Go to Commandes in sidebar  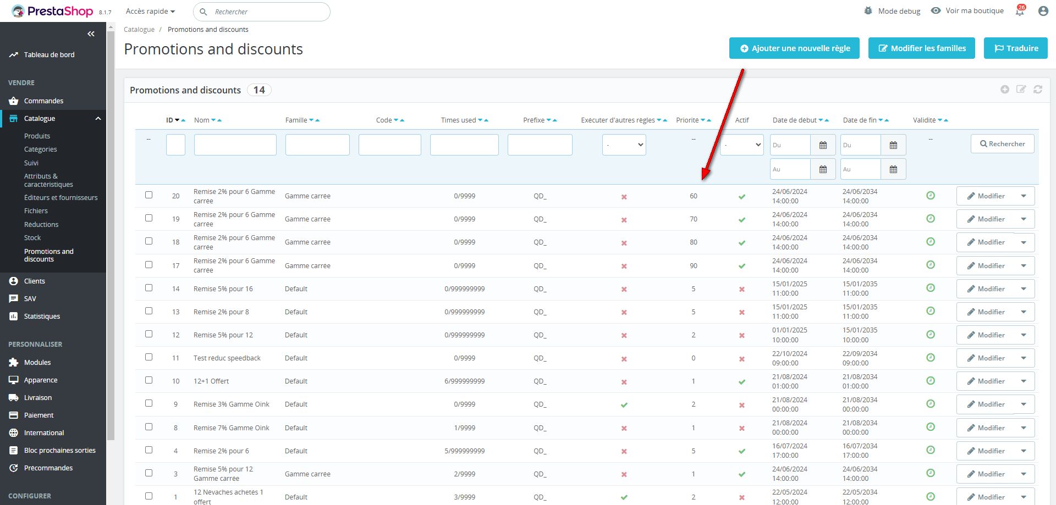(x=43, y=101)
